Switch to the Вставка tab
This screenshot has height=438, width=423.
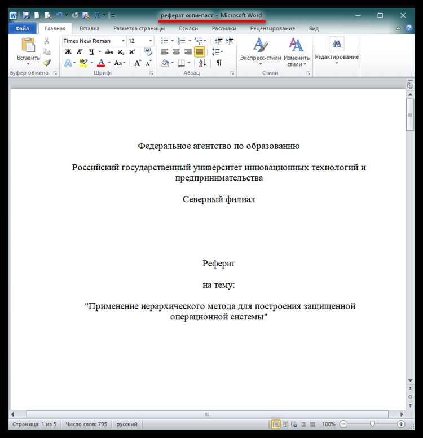(x=89, y=28)
